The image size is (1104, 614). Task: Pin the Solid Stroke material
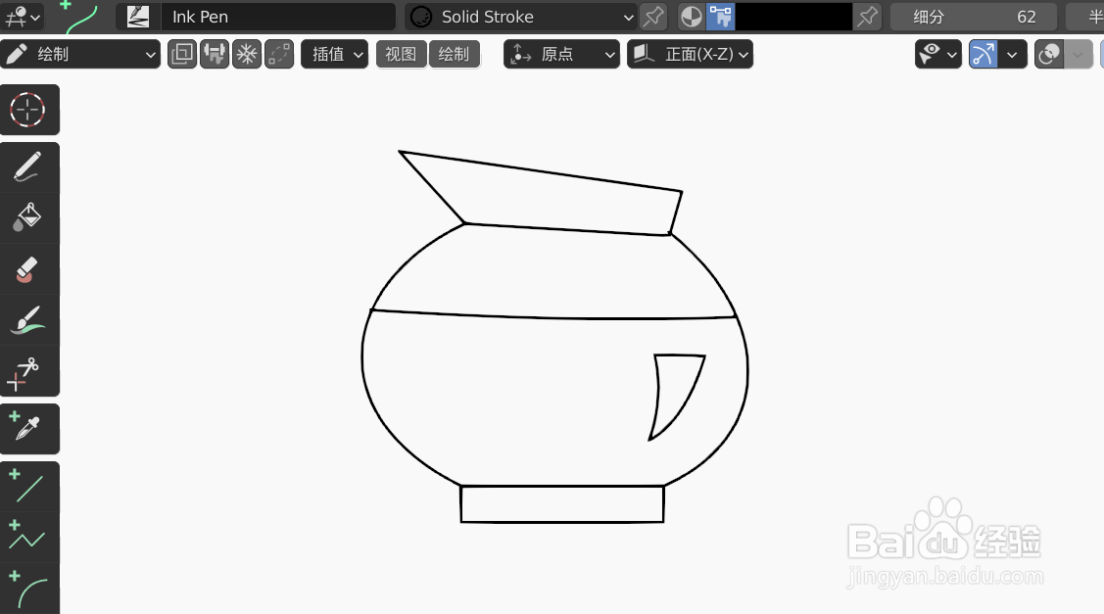pos(653,17)
